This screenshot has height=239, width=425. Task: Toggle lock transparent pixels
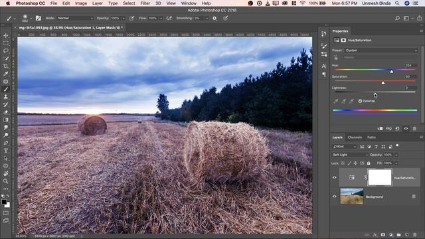(x=343, y=163)
